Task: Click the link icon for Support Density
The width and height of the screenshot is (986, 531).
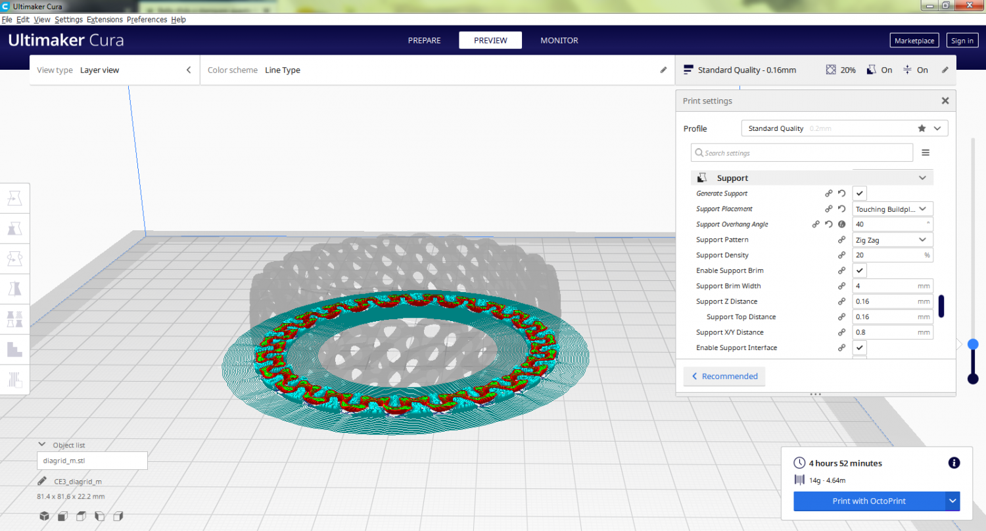Action: 841,255
